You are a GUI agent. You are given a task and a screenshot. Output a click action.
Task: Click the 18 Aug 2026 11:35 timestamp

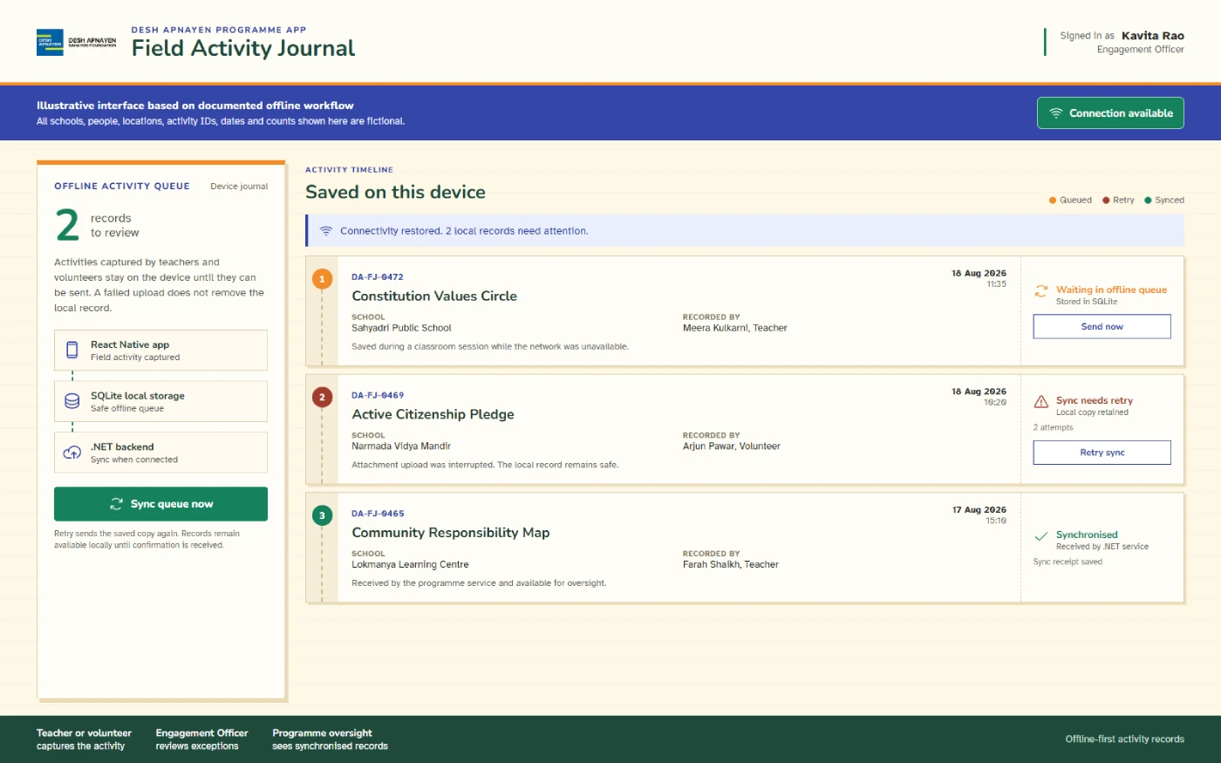[979, 278]
